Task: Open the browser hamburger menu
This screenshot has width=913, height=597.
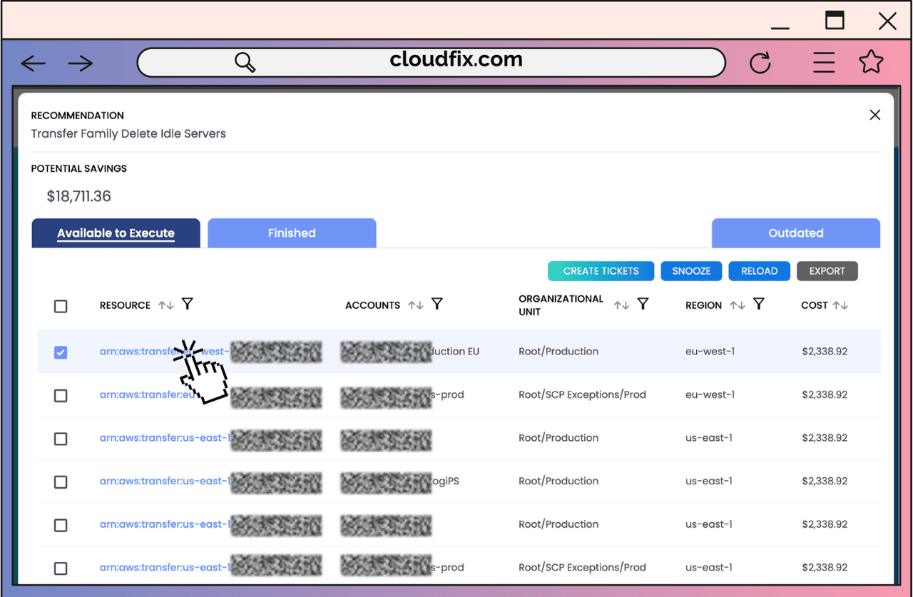Action: coord(824,63)
